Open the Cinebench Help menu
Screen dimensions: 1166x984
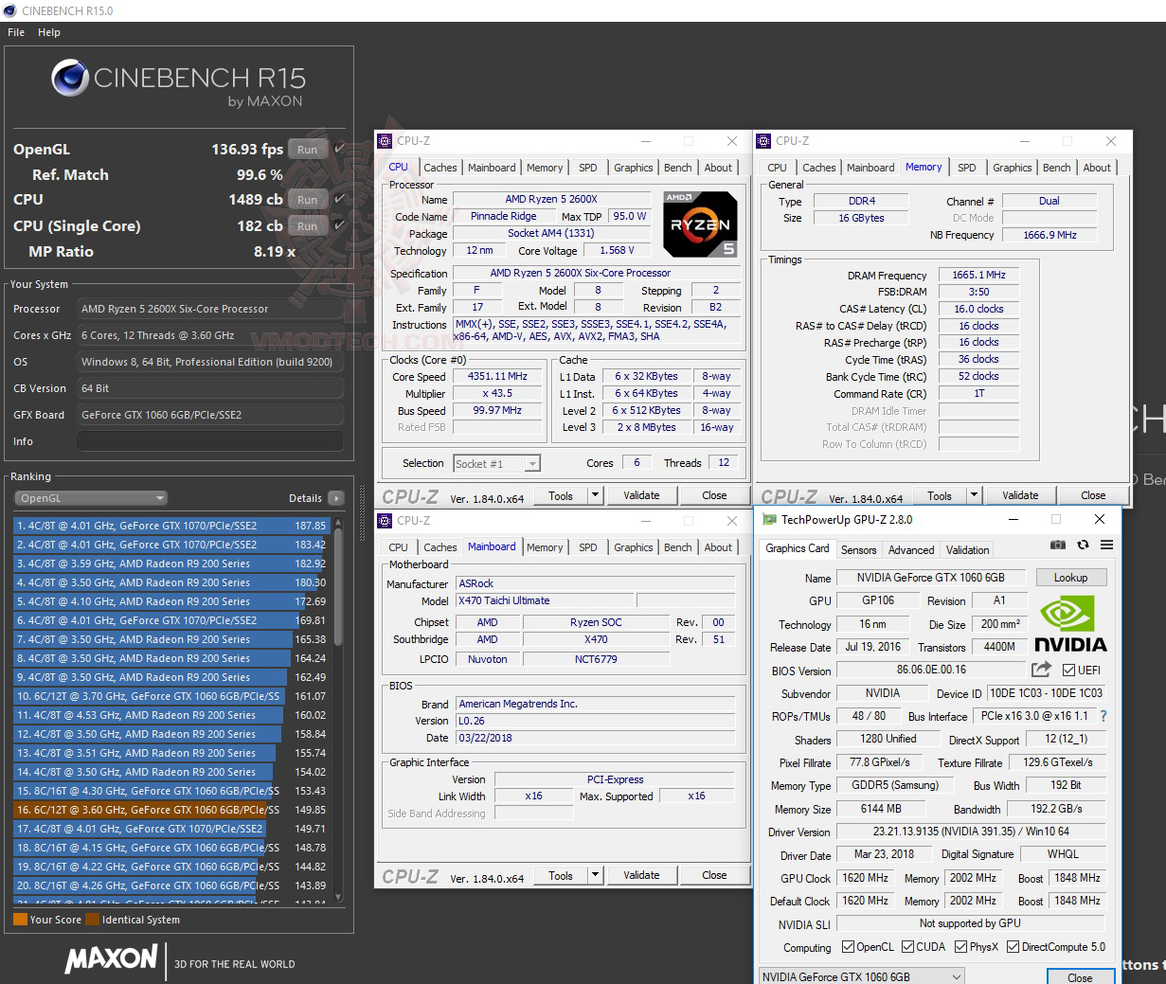click(x=49, y=32)
